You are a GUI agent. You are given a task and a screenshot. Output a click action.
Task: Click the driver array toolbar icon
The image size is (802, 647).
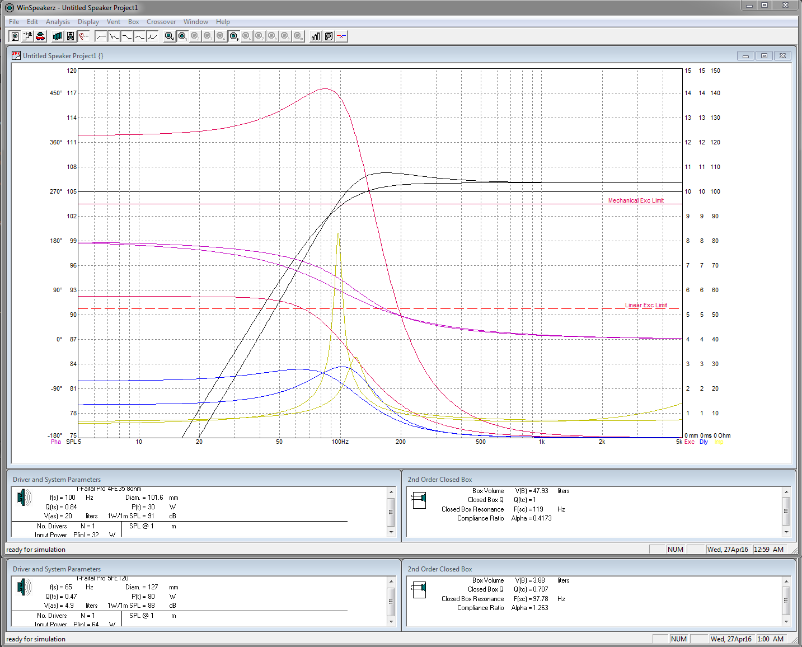pyautogui.click(x=58, y=36)
